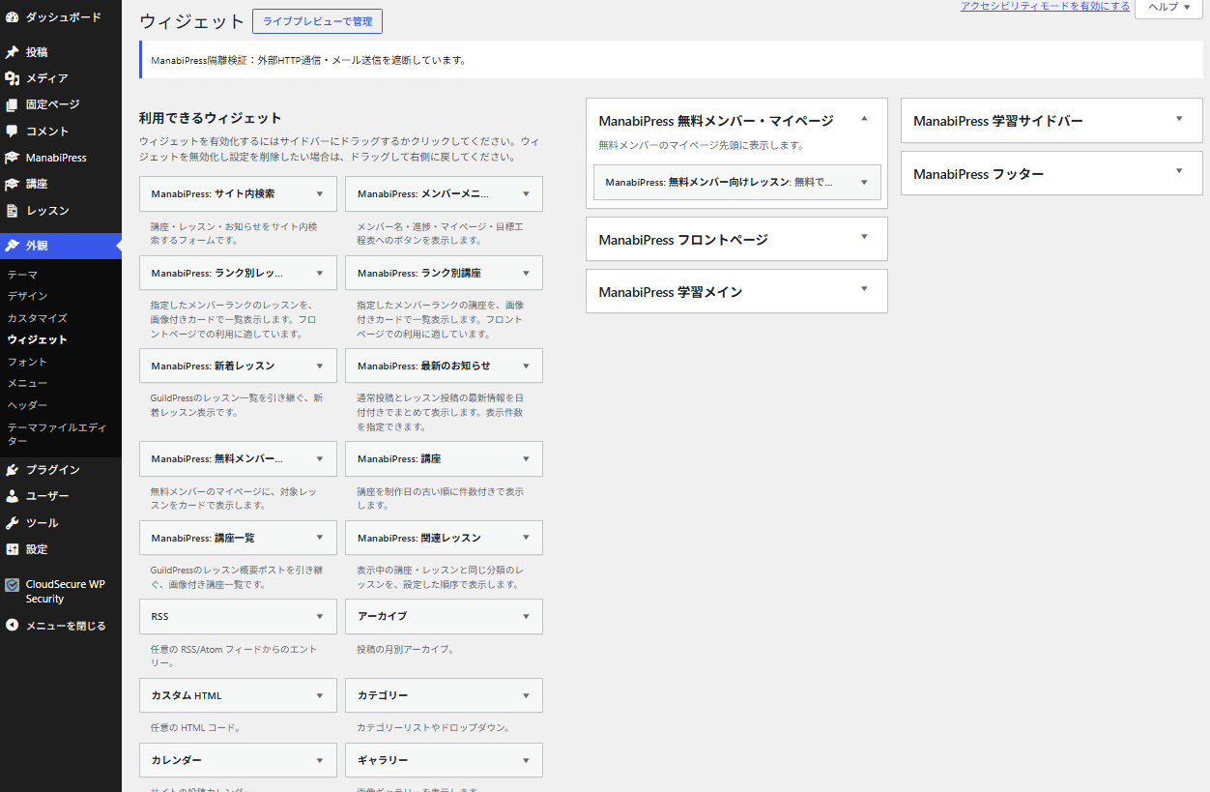Expand the カスタム HTML widget arrow
The height and width of the screenshot is (792, 1210).
(320, 695)
